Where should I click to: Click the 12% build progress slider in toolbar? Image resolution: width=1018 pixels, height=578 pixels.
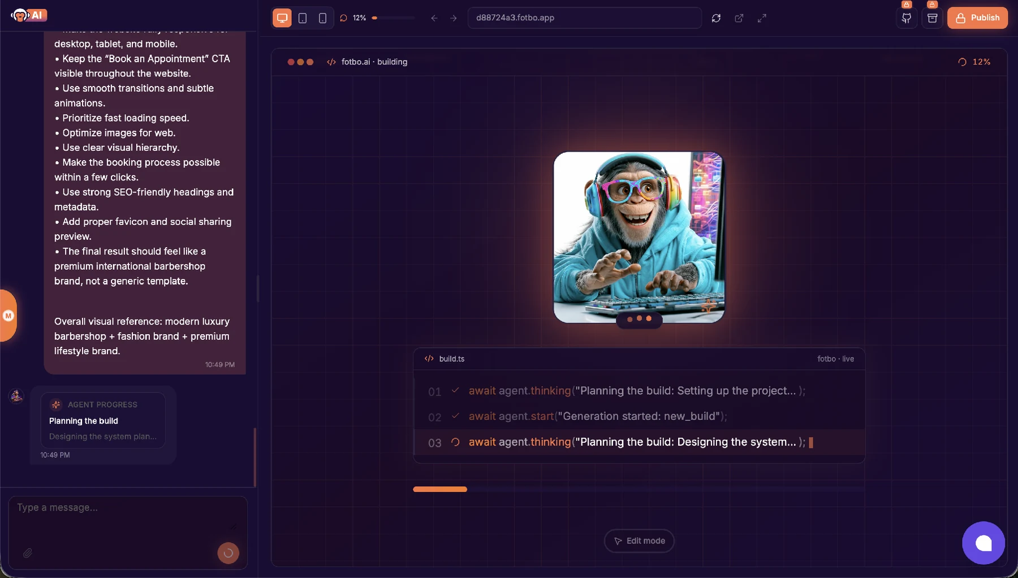pyautogui.click(x=393, y=18)
